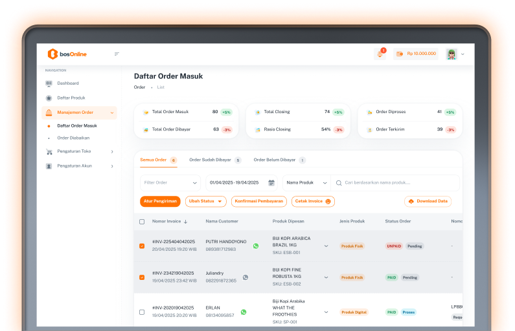Click WhatsApp icon for Juliandry

tap(246, 277)
